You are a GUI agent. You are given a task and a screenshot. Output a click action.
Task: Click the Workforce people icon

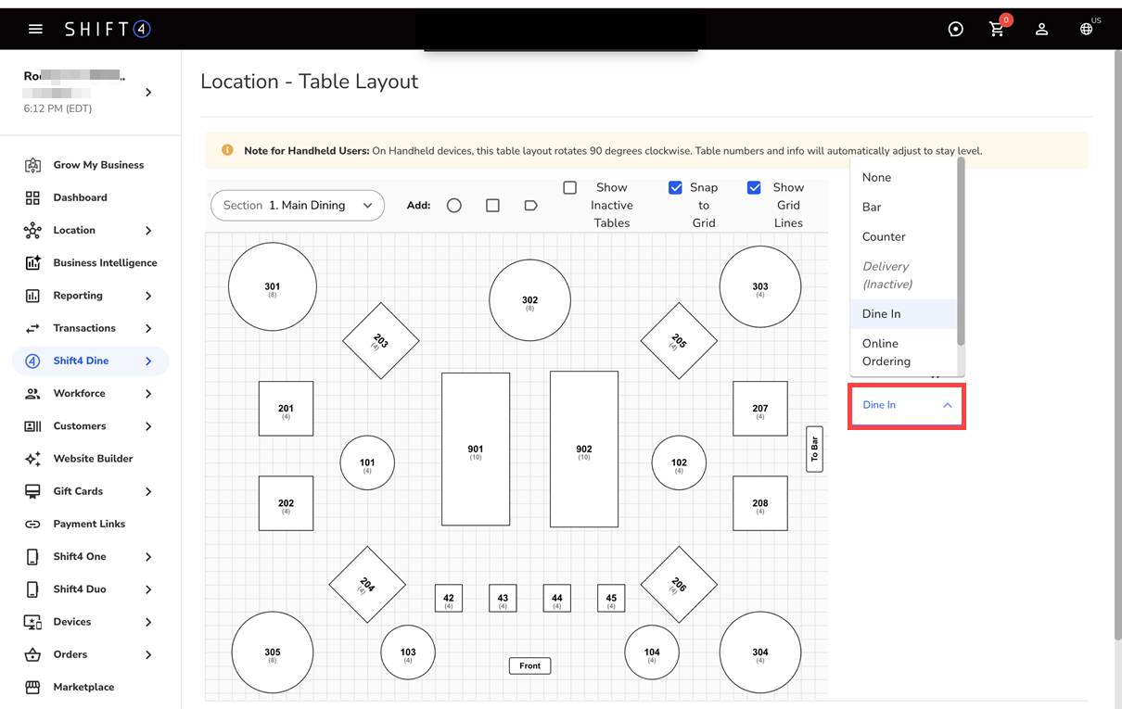pos(32,393)
